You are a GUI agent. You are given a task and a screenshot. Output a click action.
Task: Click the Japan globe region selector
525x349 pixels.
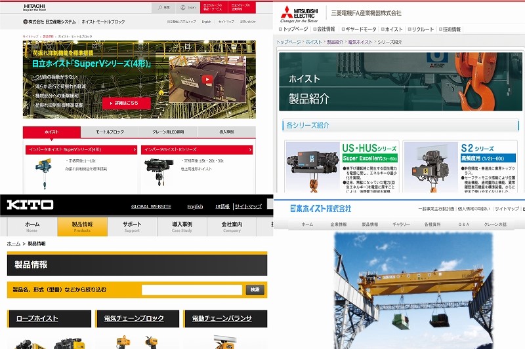[188, 7]
